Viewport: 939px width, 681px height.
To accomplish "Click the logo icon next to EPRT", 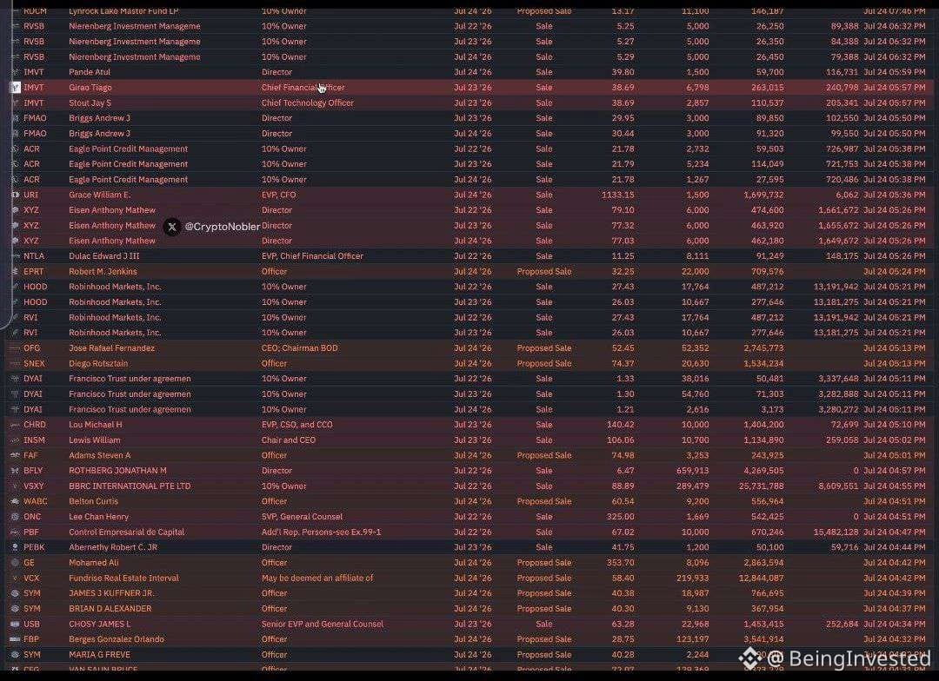I will [16, 271].
